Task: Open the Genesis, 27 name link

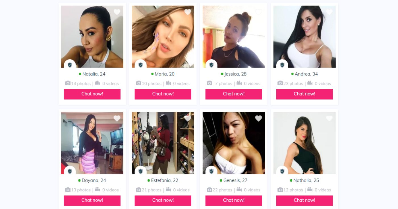Action: pos(235,180)
